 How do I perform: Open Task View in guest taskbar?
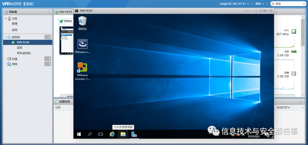(101, 134)
